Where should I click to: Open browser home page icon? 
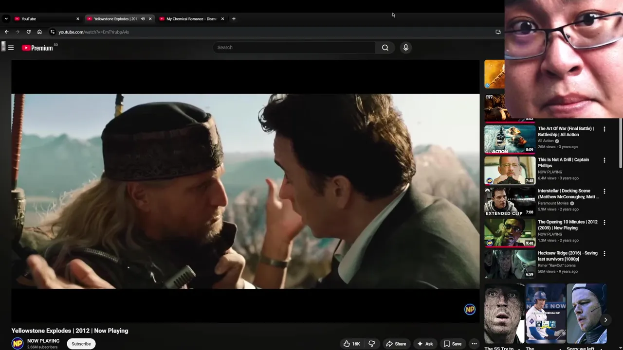click(x=39, y=32)
